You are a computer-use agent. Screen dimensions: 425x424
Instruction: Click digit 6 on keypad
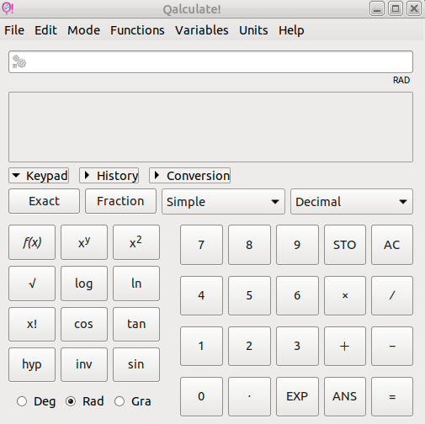297,295
